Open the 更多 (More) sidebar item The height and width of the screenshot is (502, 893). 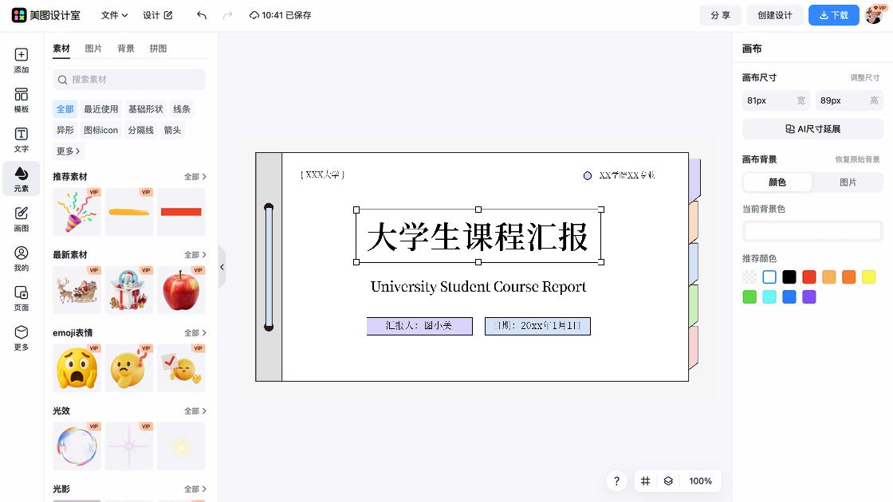[x=21, y=338]
